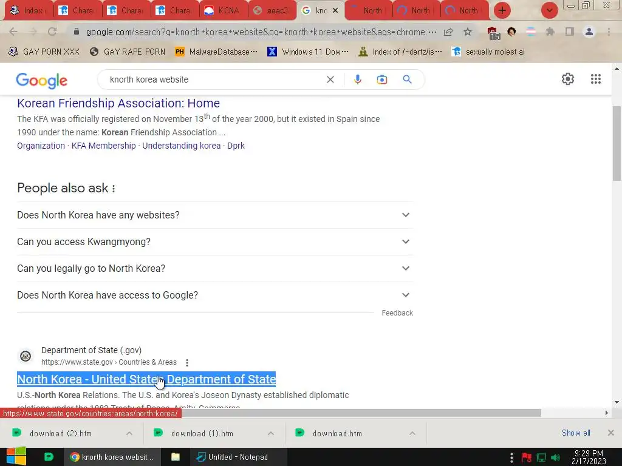Open Chrome three-dot menu
Screen dimensions: 622x466
point(609,32)
